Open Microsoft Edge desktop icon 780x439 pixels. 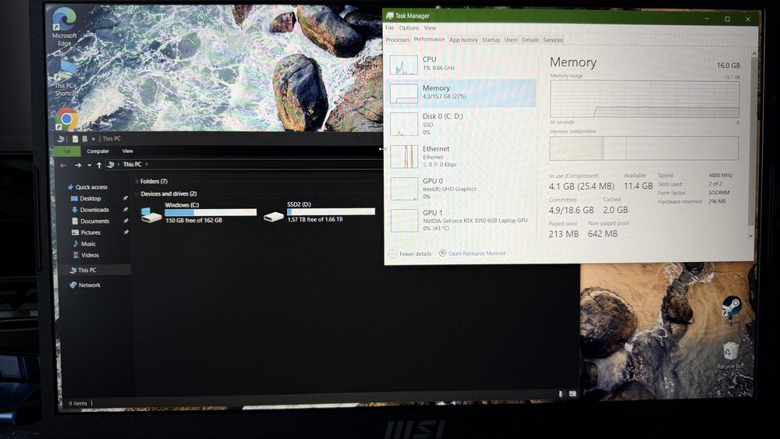[x=65, y=27]
